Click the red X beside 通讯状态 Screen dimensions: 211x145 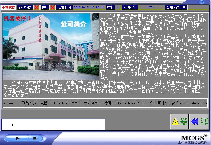[37, 7]
